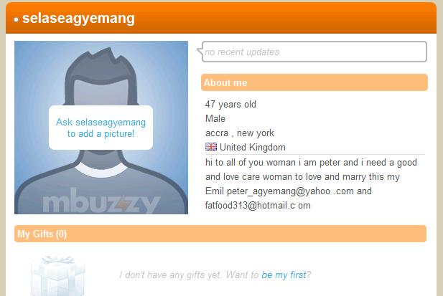This screenshot has height=296, width=443.
Task: Click the online status dot beside selaseagyemang
Action: pyautogui.click(x=17, y=19)
